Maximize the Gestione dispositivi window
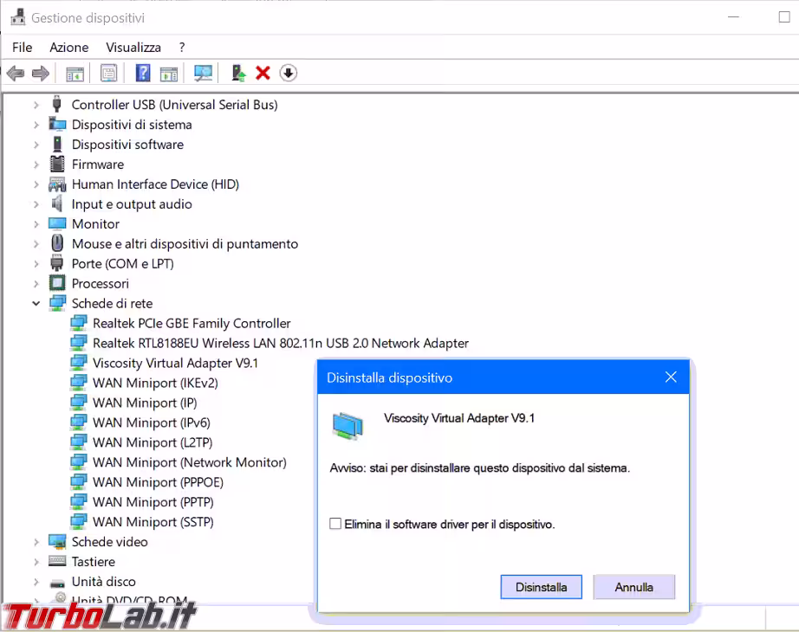The width and height of the screenshot is (799, 632). [x=784, y=17]
